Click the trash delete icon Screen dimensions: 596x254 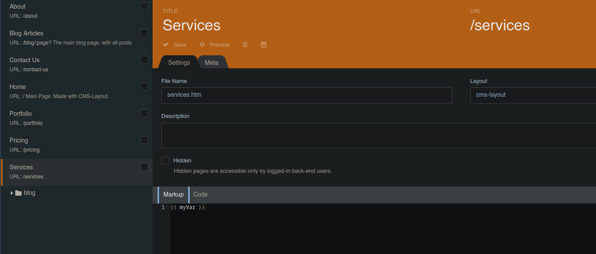pos(245,44)
